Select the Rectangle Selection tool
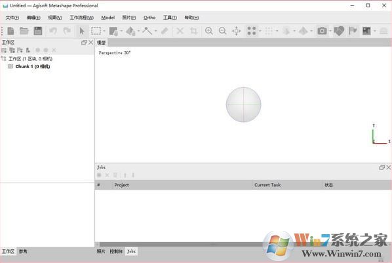The height and width of the screenshot is (263, 392). 96,31
